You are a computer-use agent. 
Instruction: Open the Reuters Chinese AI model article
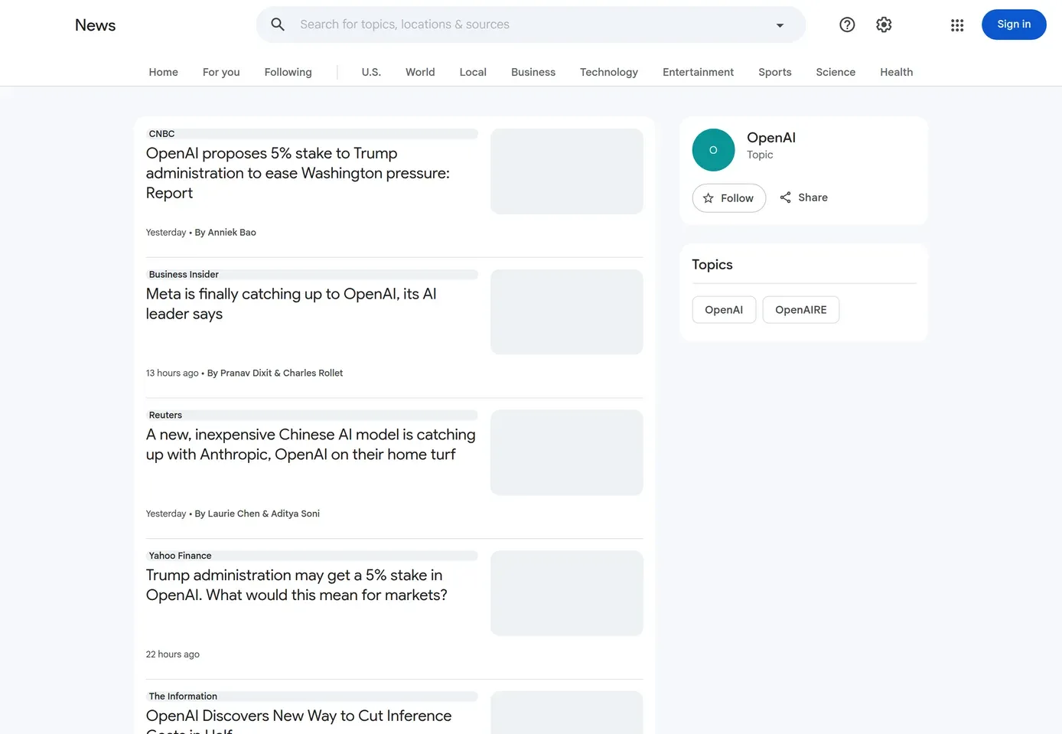pos(311,445)
